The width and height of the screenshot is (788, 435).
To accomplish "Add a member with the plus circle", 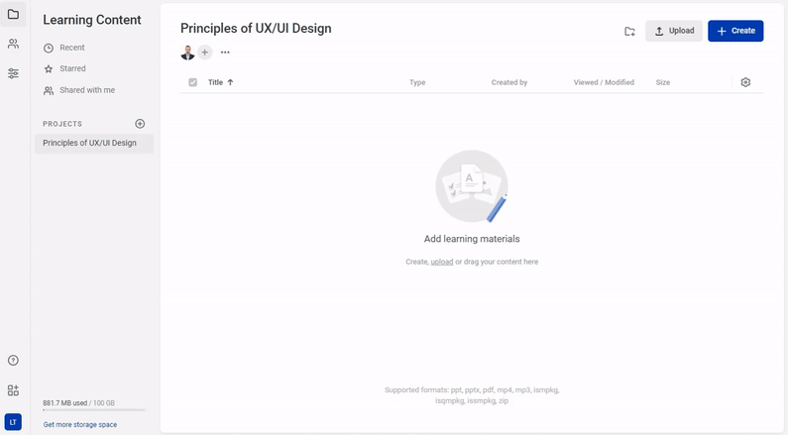I will (204, 53).
